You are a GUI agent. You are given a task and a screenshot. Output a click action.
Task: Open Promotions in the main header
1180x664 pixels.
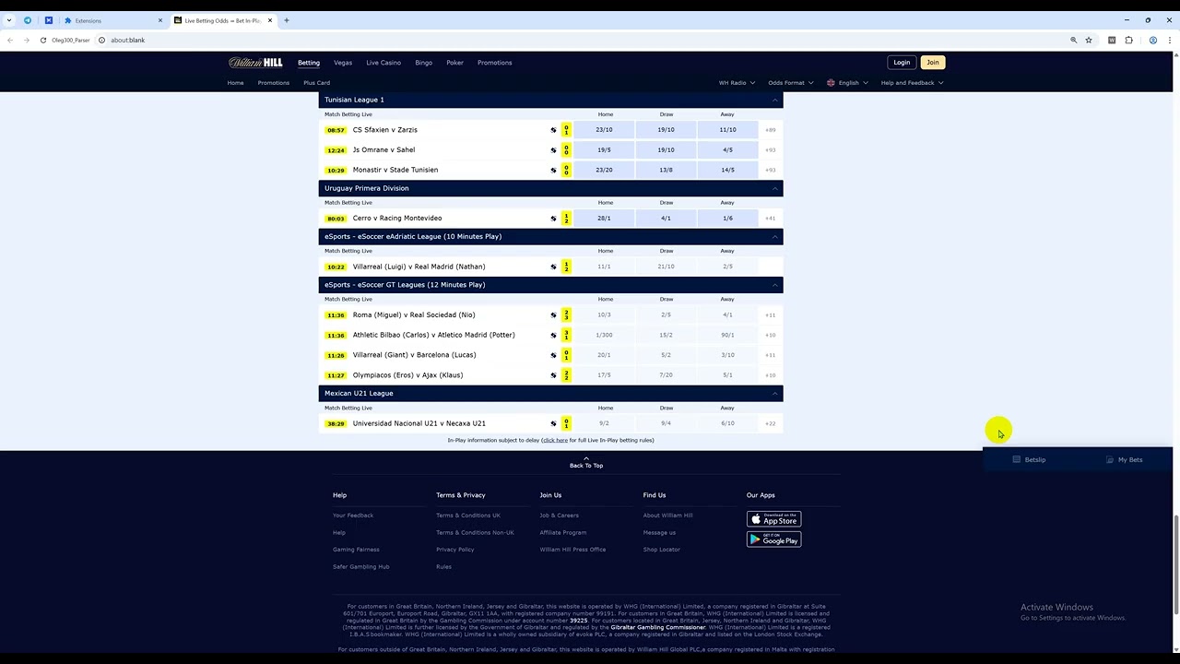pyautogui.click(x=495, y=63)
